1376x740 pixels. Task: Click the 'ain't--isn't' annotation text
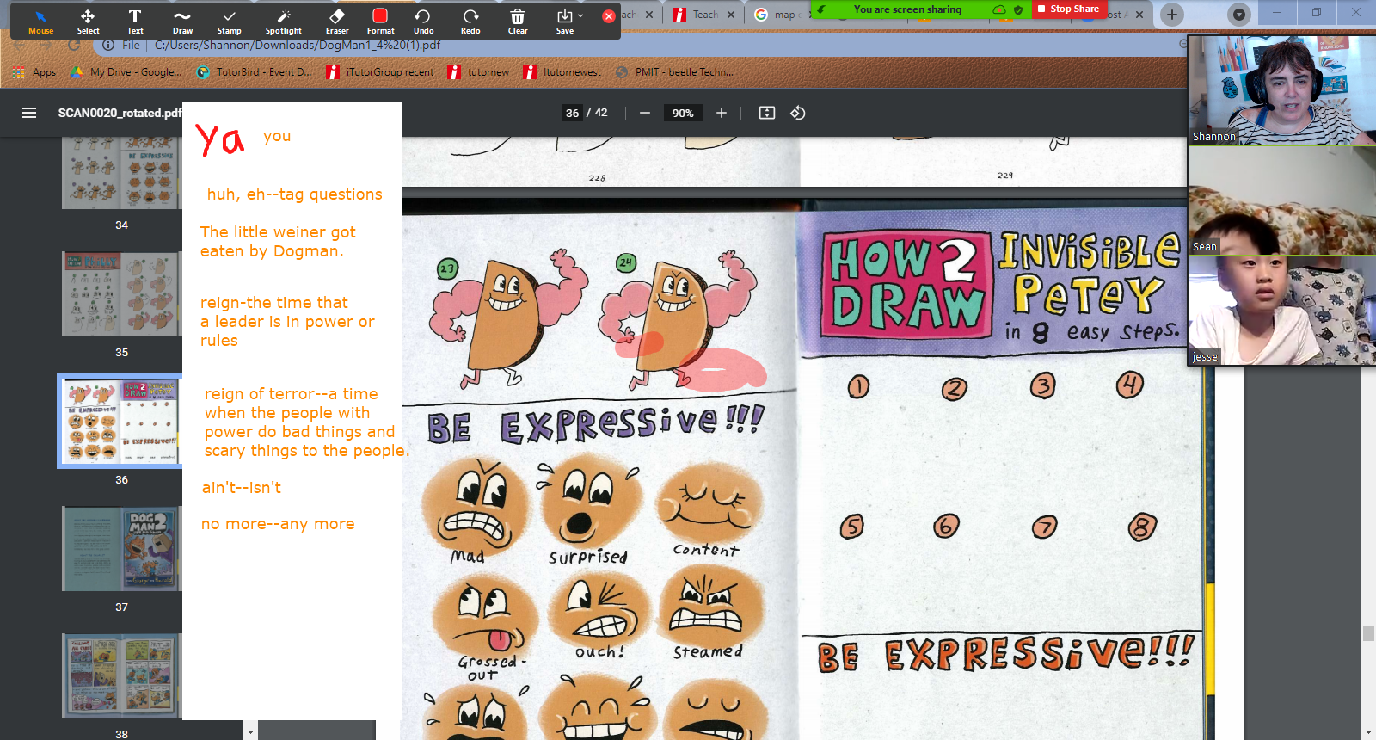click(242, 488)
